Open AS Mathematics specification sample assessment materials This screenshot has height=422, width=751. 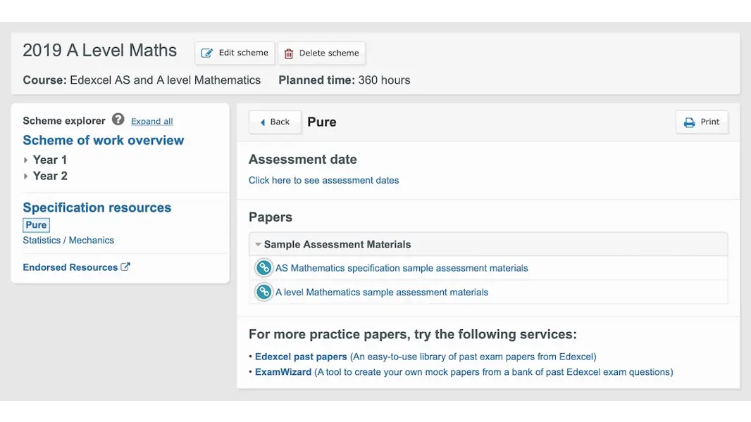[402, 269]
